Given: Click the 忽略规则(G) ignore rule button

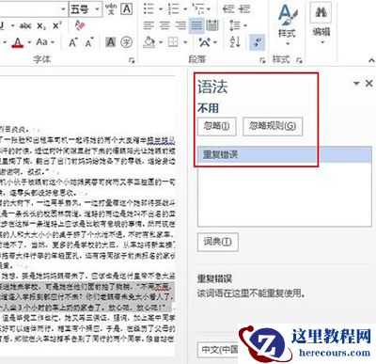Looking at the screenshot, I should pos(273,126).
